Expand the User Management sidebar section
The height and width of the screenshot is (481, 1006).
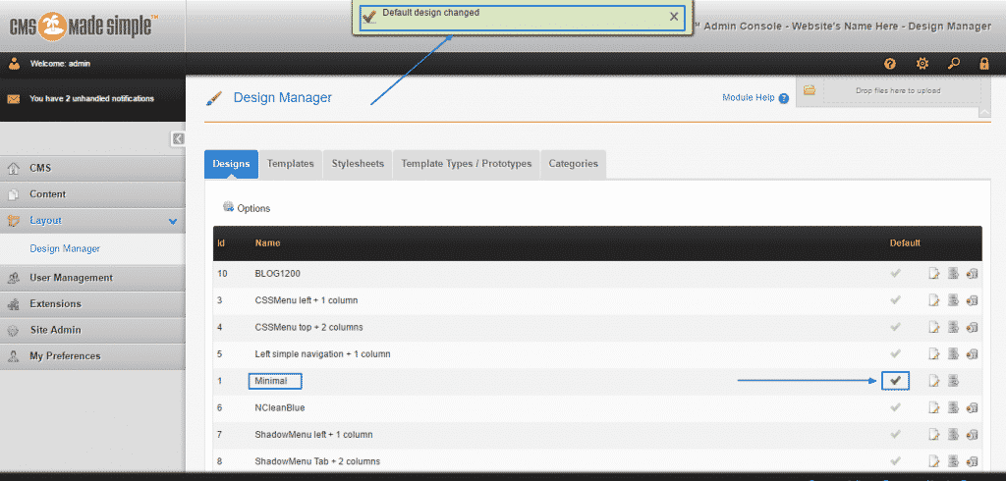coord(92,279)
